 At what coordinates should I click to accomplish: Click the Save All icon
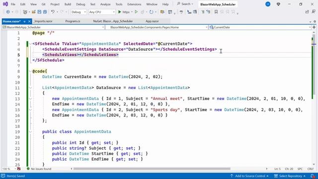pos(45,12)
